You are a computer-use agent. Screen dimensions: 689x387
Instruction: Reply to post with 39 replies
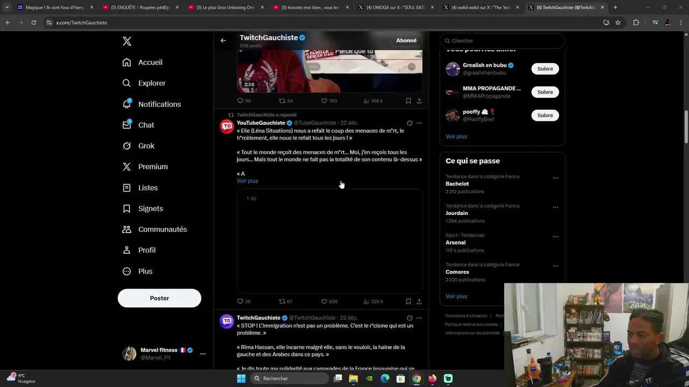240,302
